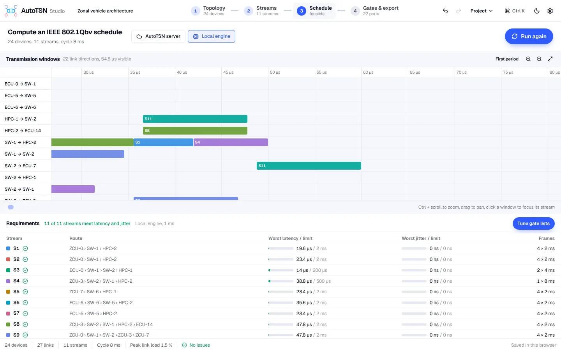The width and height of the screenshot is (561, 351).
Task: Go to Gates & export step
Action: coord(375,11)
